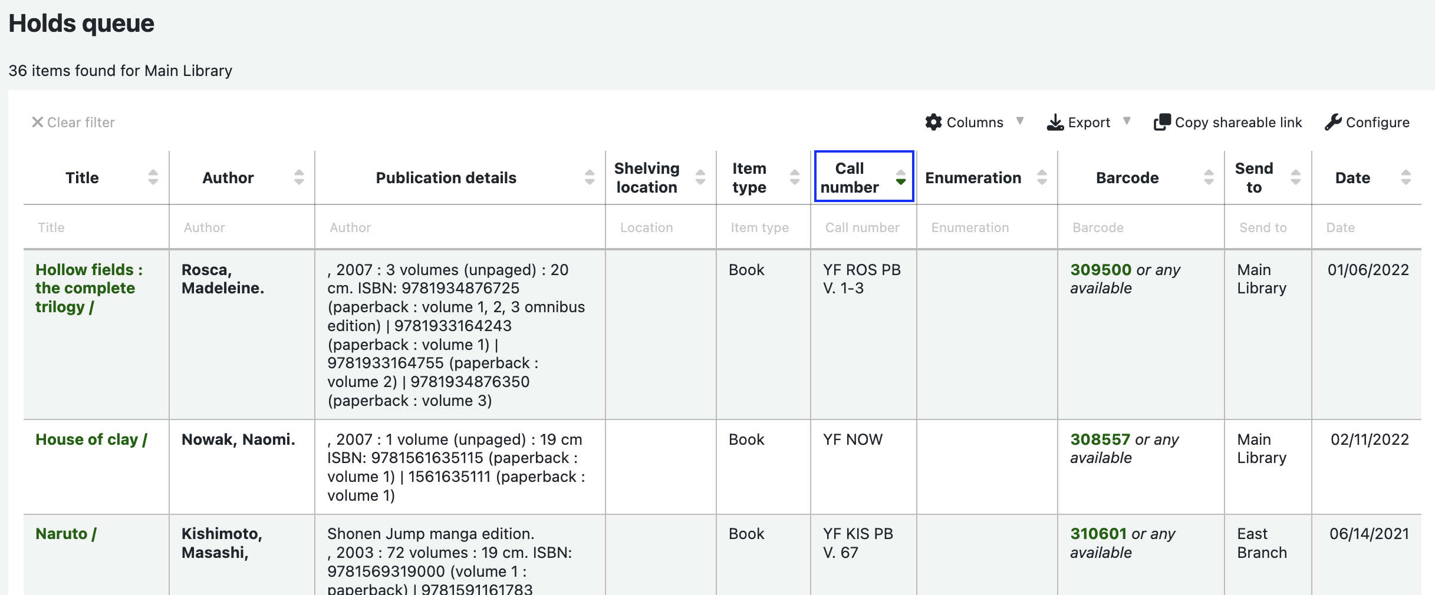
Task: Focus the Call number filter field
Action: 863,227
